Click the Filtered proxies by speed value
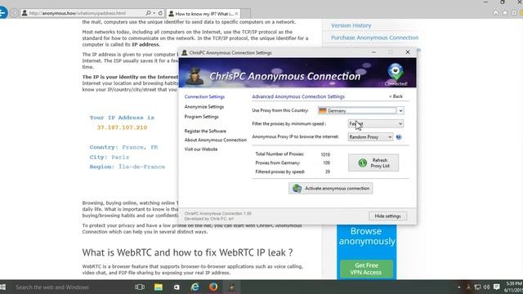The image size is (523, 294). point(328,171)
